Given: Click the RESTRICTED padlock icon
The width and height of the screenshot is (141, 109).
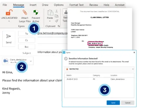Looking at the screenshot, I should click(67, 69).
